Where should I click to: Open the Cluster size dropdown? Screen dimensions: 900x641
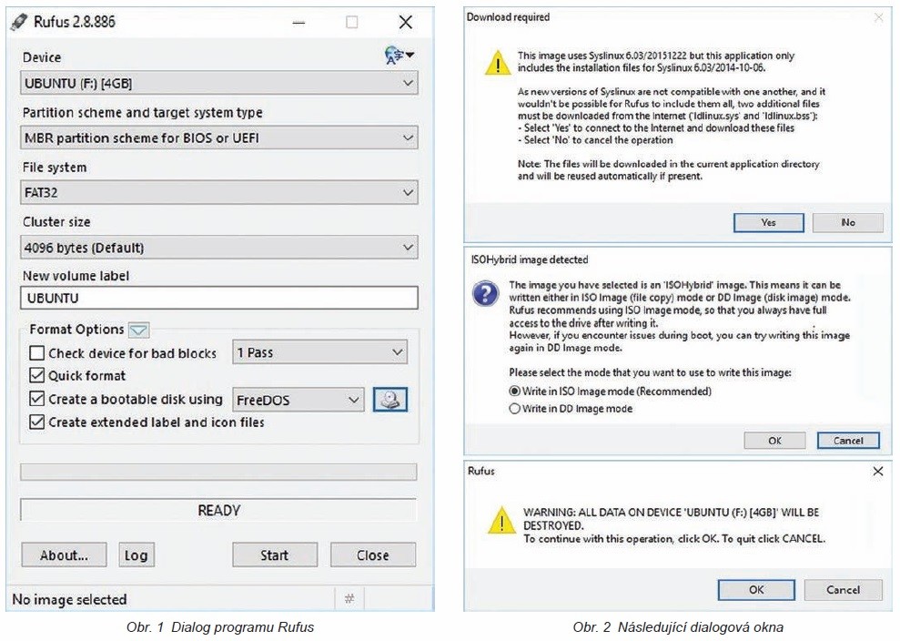[218, 248]
